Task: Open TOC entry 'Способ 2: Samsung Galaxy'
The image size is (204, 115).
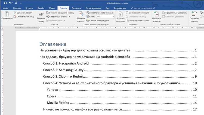Action: [120, 70]
